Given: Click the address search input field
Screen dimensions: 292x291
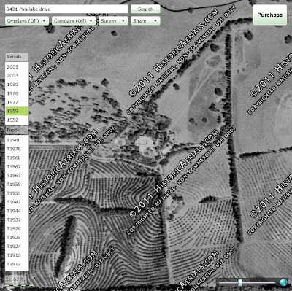Looking at the screenshot, I should [66, 9].
